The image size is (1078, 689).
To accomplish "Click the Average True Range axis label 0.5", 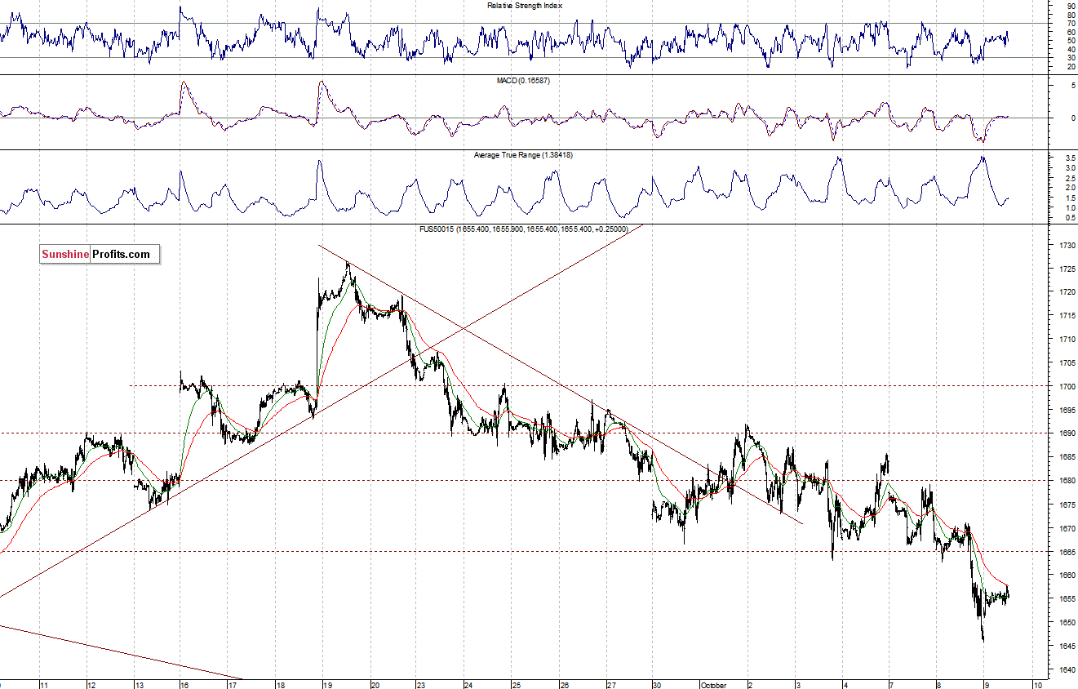I will tap(1069, 219).
